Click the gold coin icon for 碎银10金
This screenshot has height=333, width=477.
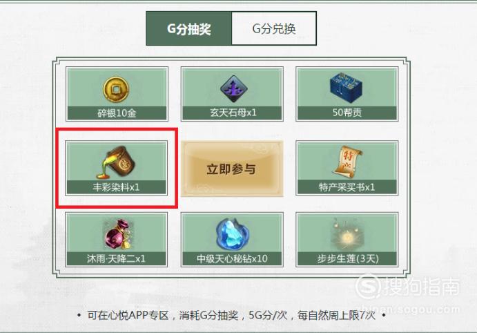116,90
